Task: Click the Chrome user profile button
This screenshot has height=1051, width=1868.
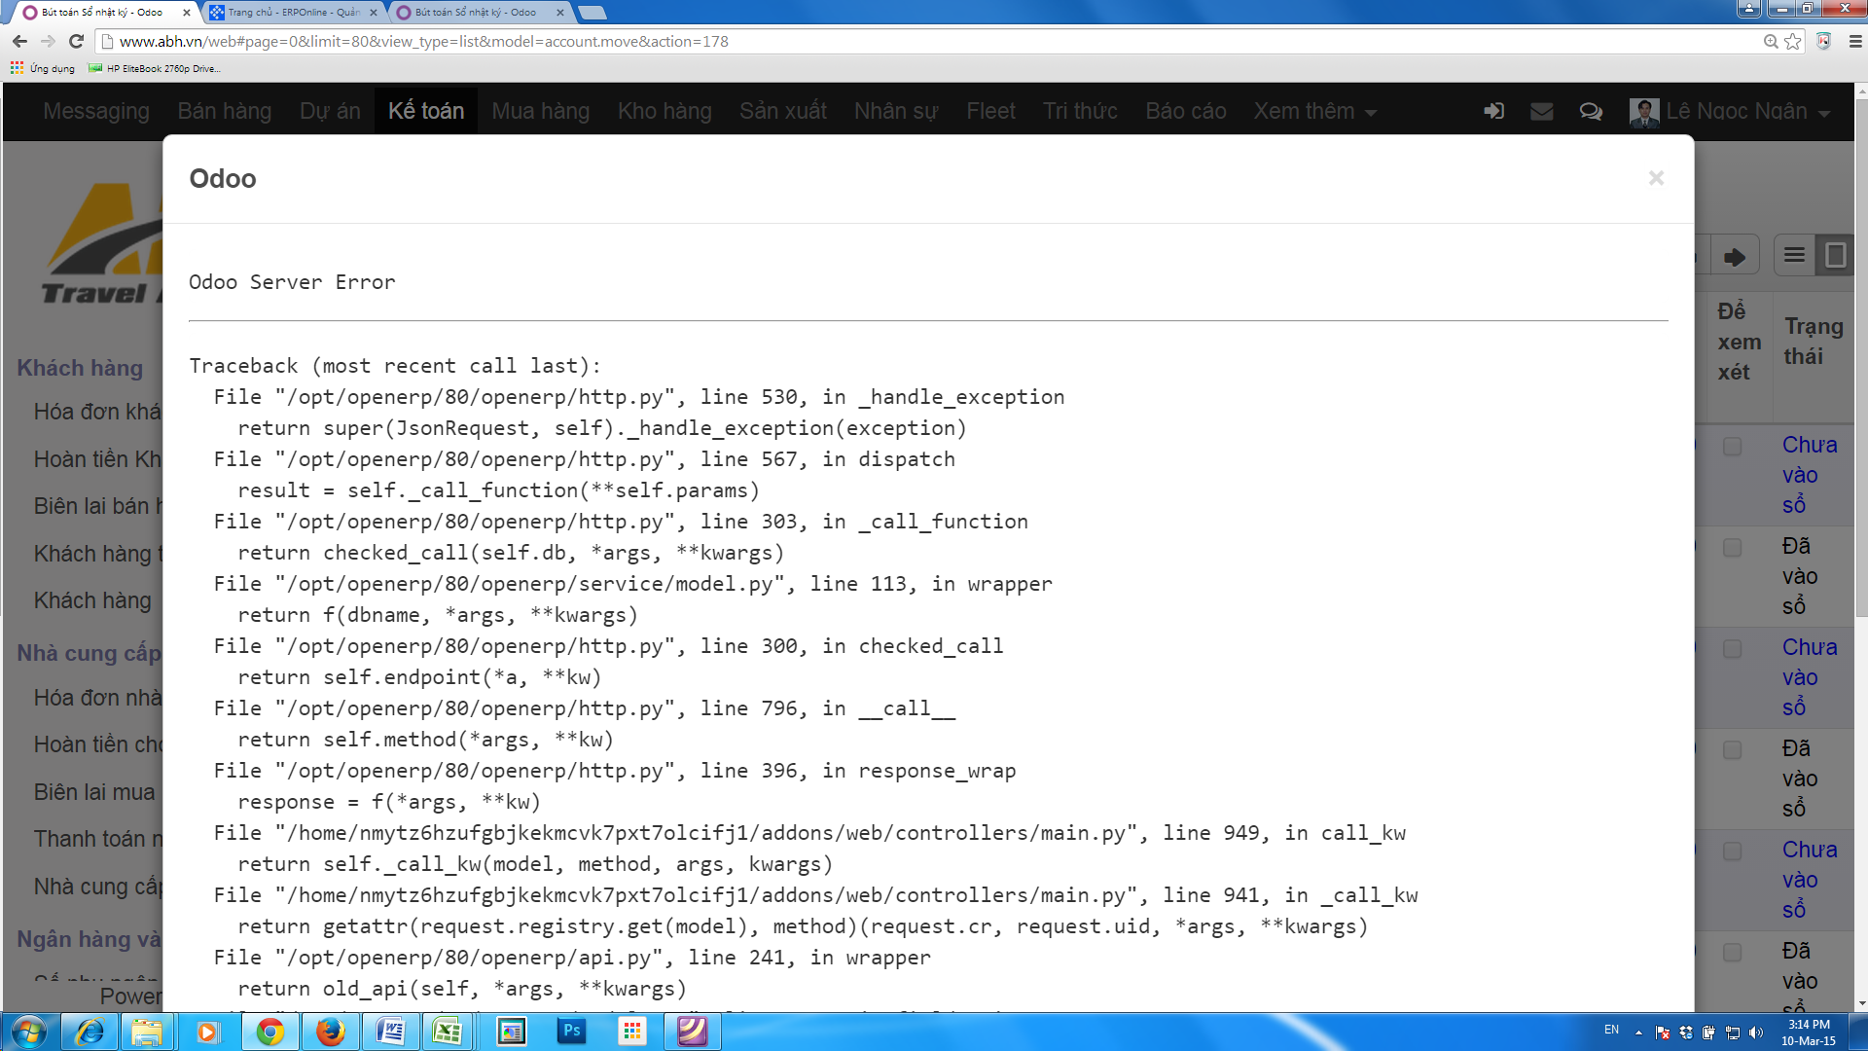Action: [x=1749, y=9]
